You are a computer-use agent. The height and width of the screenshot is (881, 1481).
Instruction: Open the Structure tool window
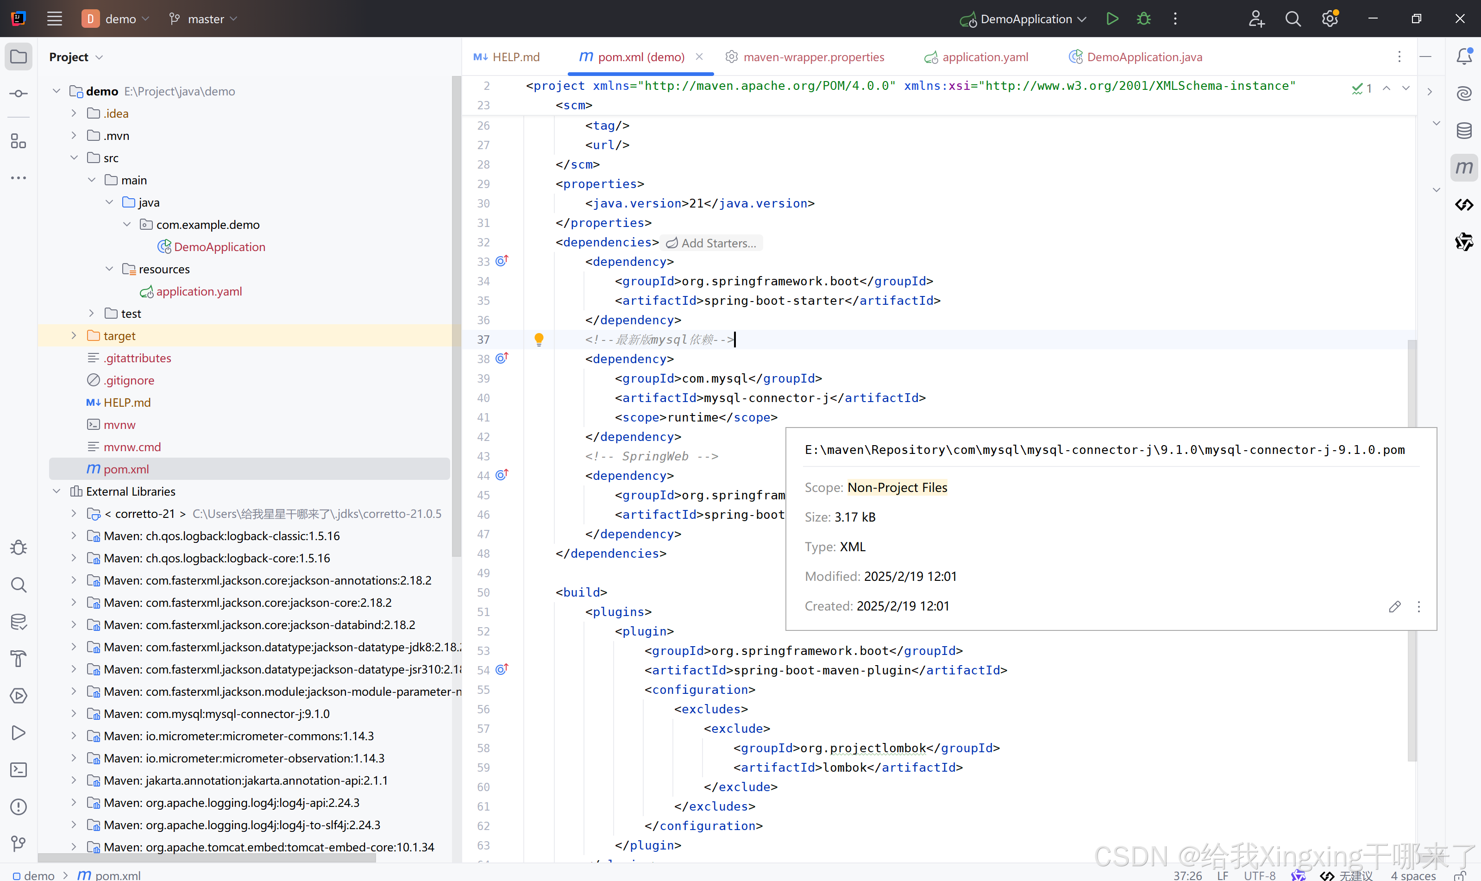pos(19,141)
